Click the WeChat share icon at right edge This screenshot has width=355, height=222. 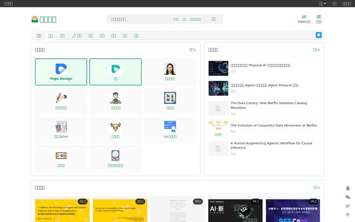pyautogui.click(x=348, y=197)
